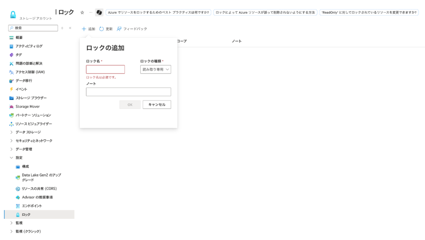This screenshot has width=425, height=240.
Task: Click the 更新 refresh icon
Action: [x=102, y=29]
